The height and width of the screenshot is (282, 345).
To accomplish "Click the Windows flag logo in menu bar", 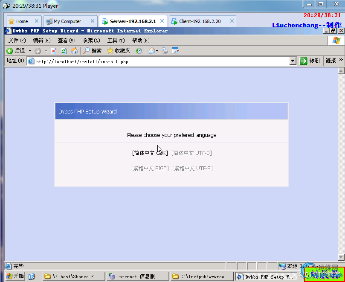I will pos(336,41).
